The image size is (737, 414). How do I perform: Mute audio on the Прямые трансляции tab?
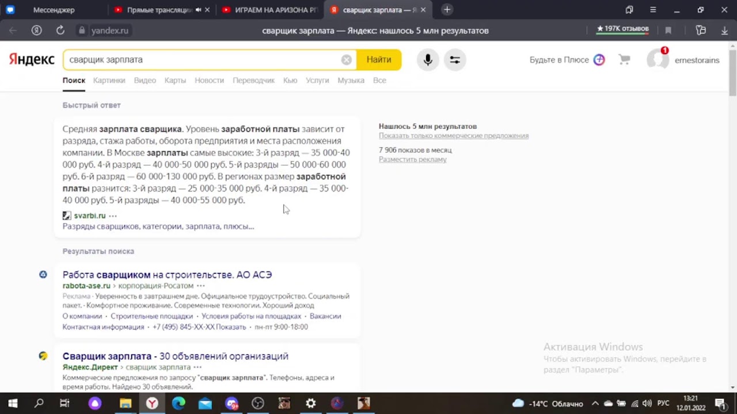pyautogui.click(x=199, y=10)
